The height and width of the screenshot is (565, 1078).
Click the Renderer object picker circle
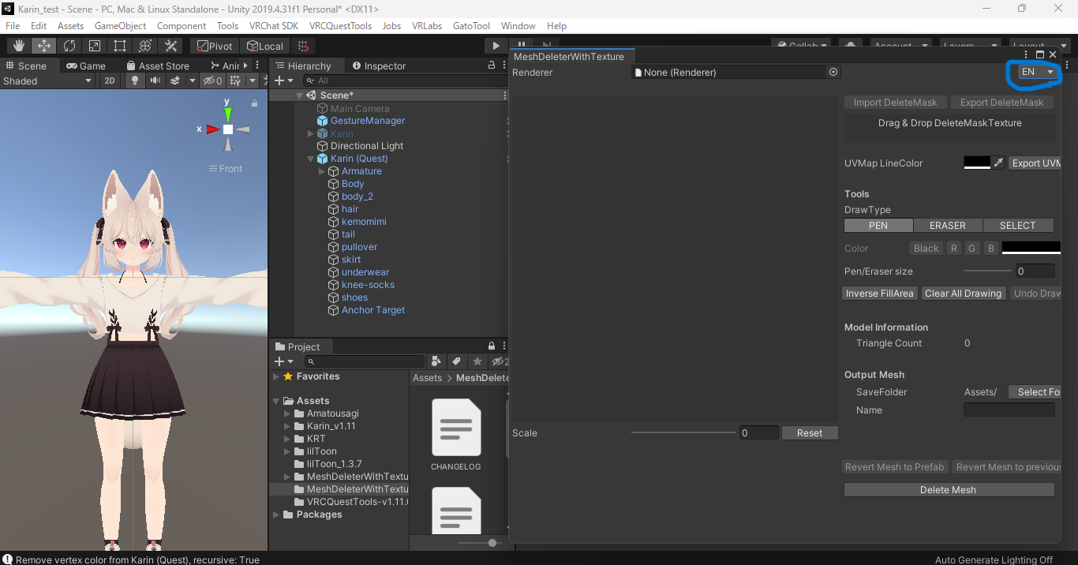833,72
